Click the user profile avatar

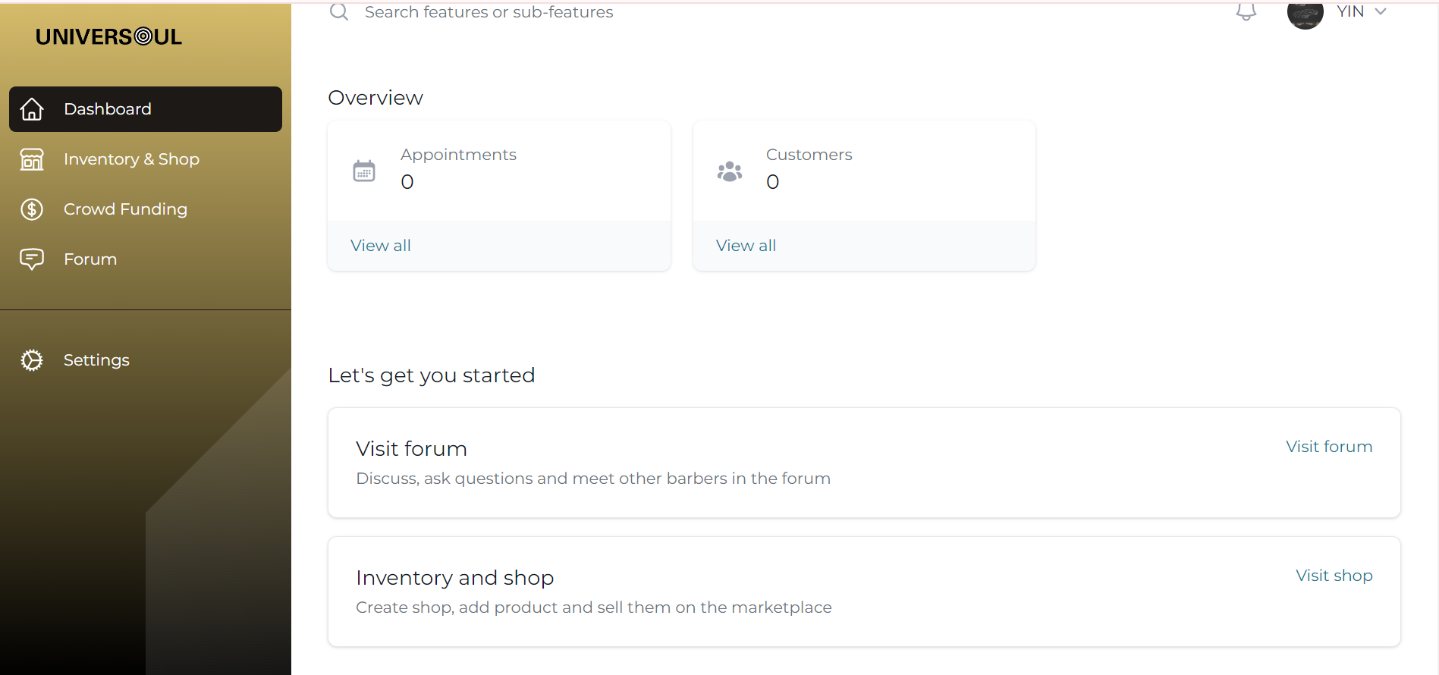click(x=1305, y=14)
